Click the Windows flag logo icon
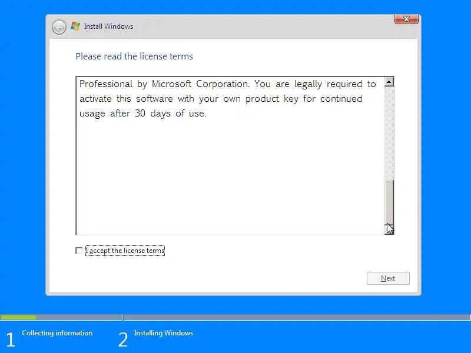 [75, 26]
